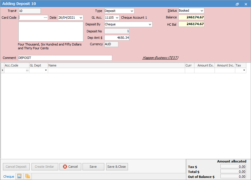
Task: Open the Tax column dropdown in grid row
Action: click(244, 70)
